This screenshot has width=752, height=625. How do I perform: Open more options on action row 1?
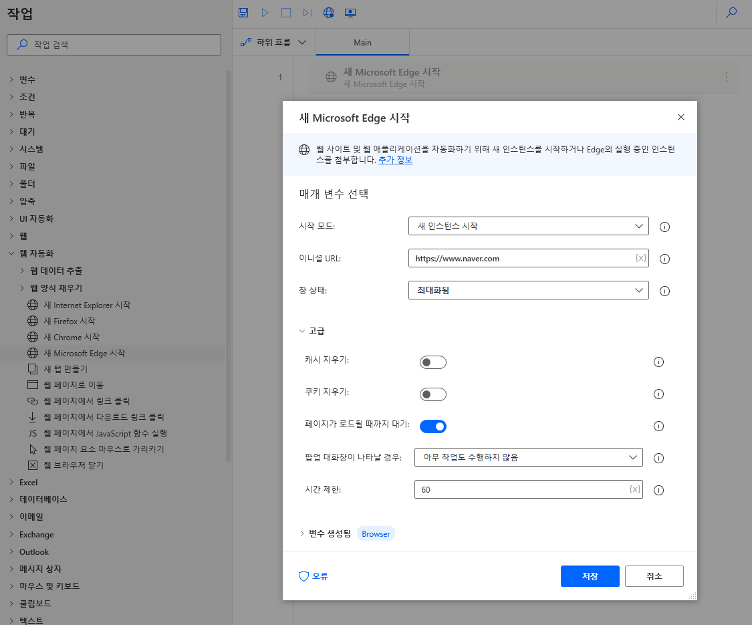point(726,77)
